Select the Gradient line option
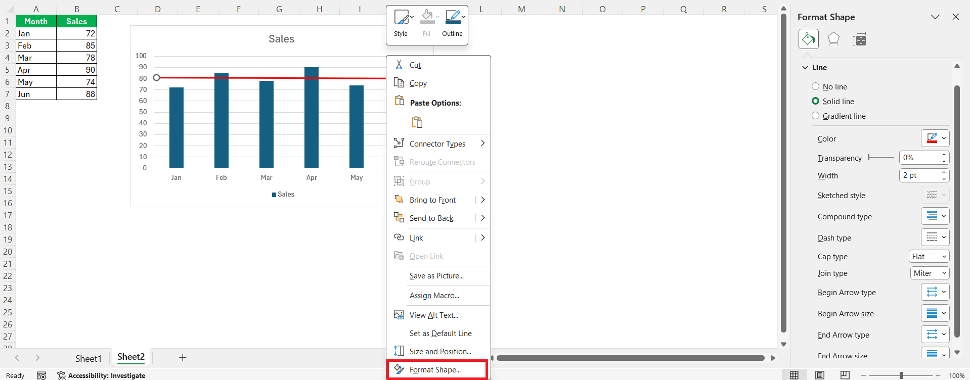 coord(839,116)
